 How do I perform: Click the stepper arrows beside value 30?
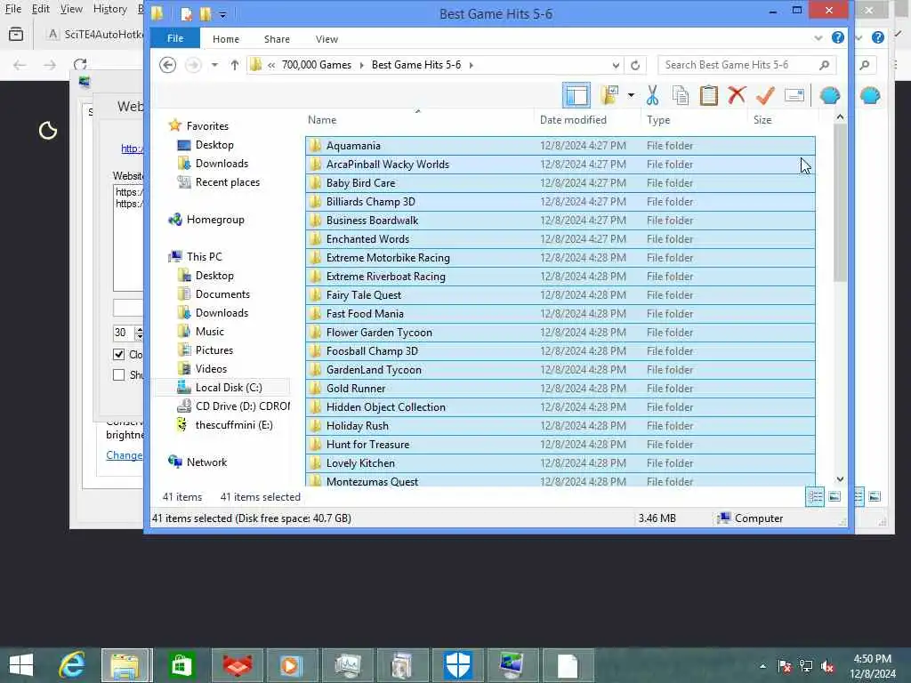pyautogui.click(x=139, y=333)
